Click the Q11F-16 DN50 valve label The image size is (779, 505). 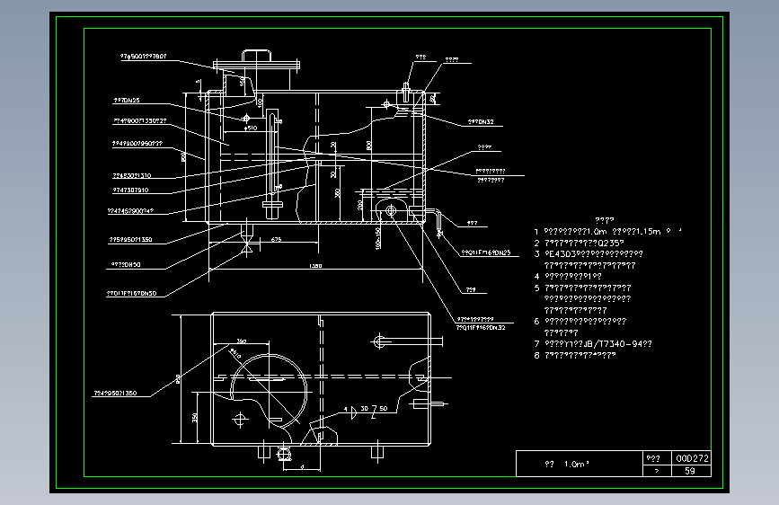[x=132, y=294]
